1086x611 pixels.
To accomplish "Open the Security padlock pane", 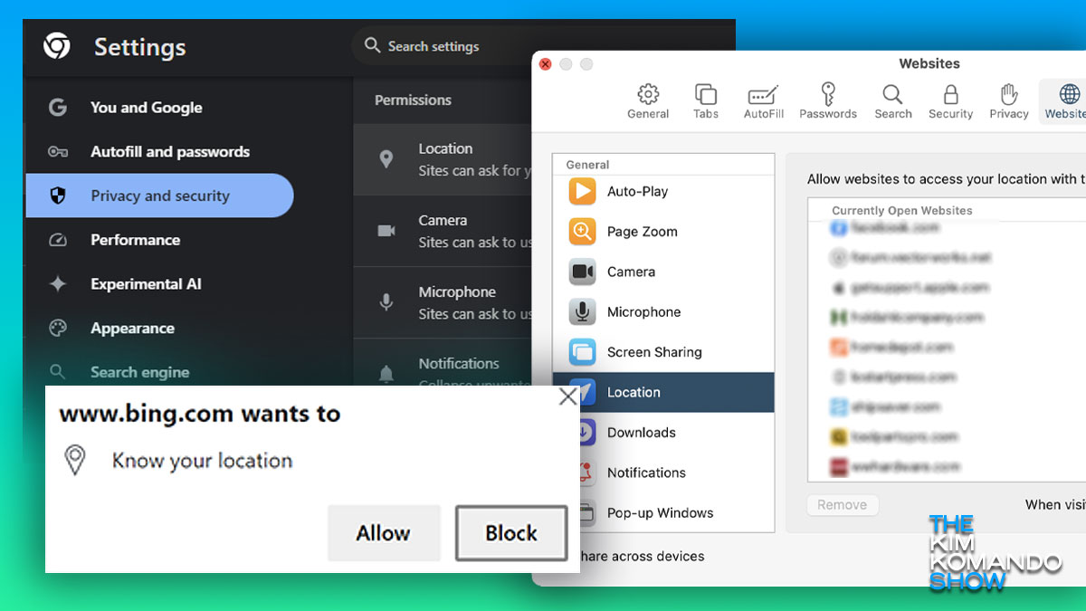I will tap(950, 100).
